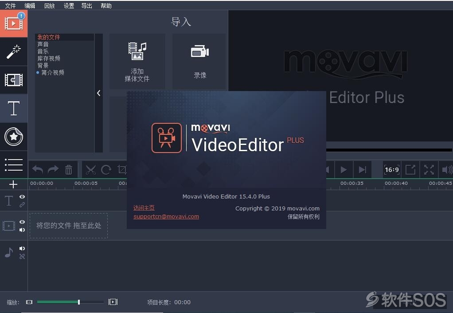The width and height of the screenshot is (453, 313).
Task: Open the Stickers star tab
Action: [14, 137]
